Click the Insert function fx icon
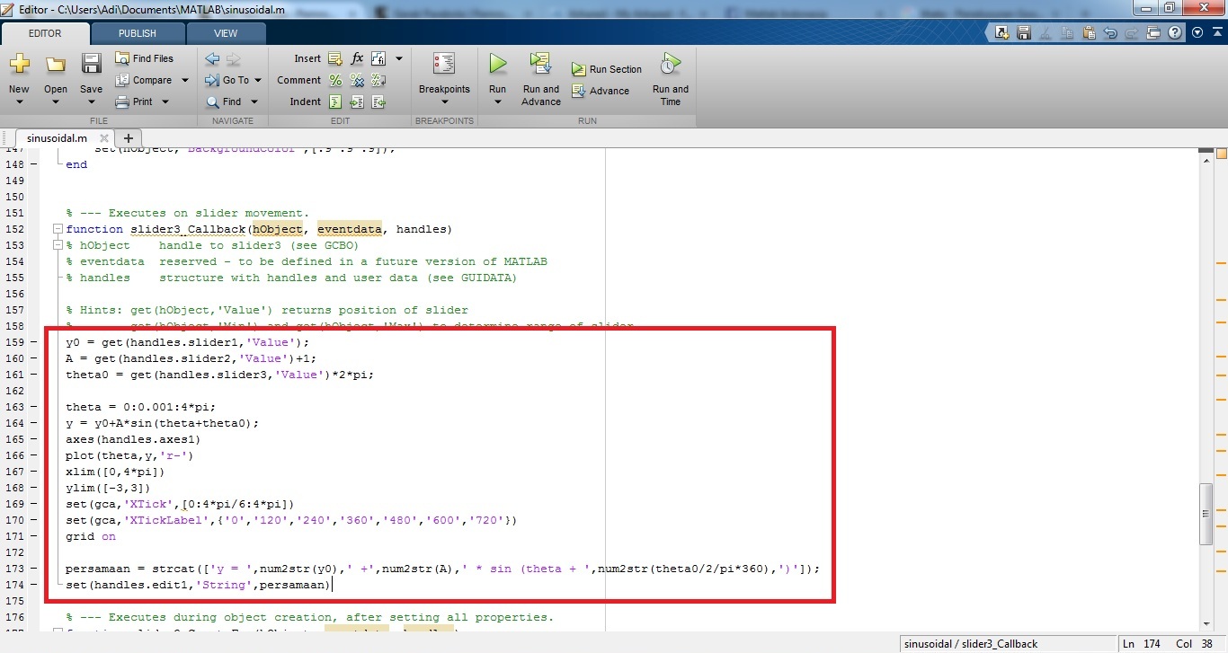1228x653 pixels. [x=357, y=58]
